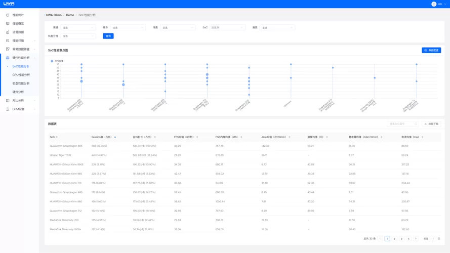Open the 版本 filter dropdown
The height and width of the screenshot is (253, 450).
click(128, 27)
